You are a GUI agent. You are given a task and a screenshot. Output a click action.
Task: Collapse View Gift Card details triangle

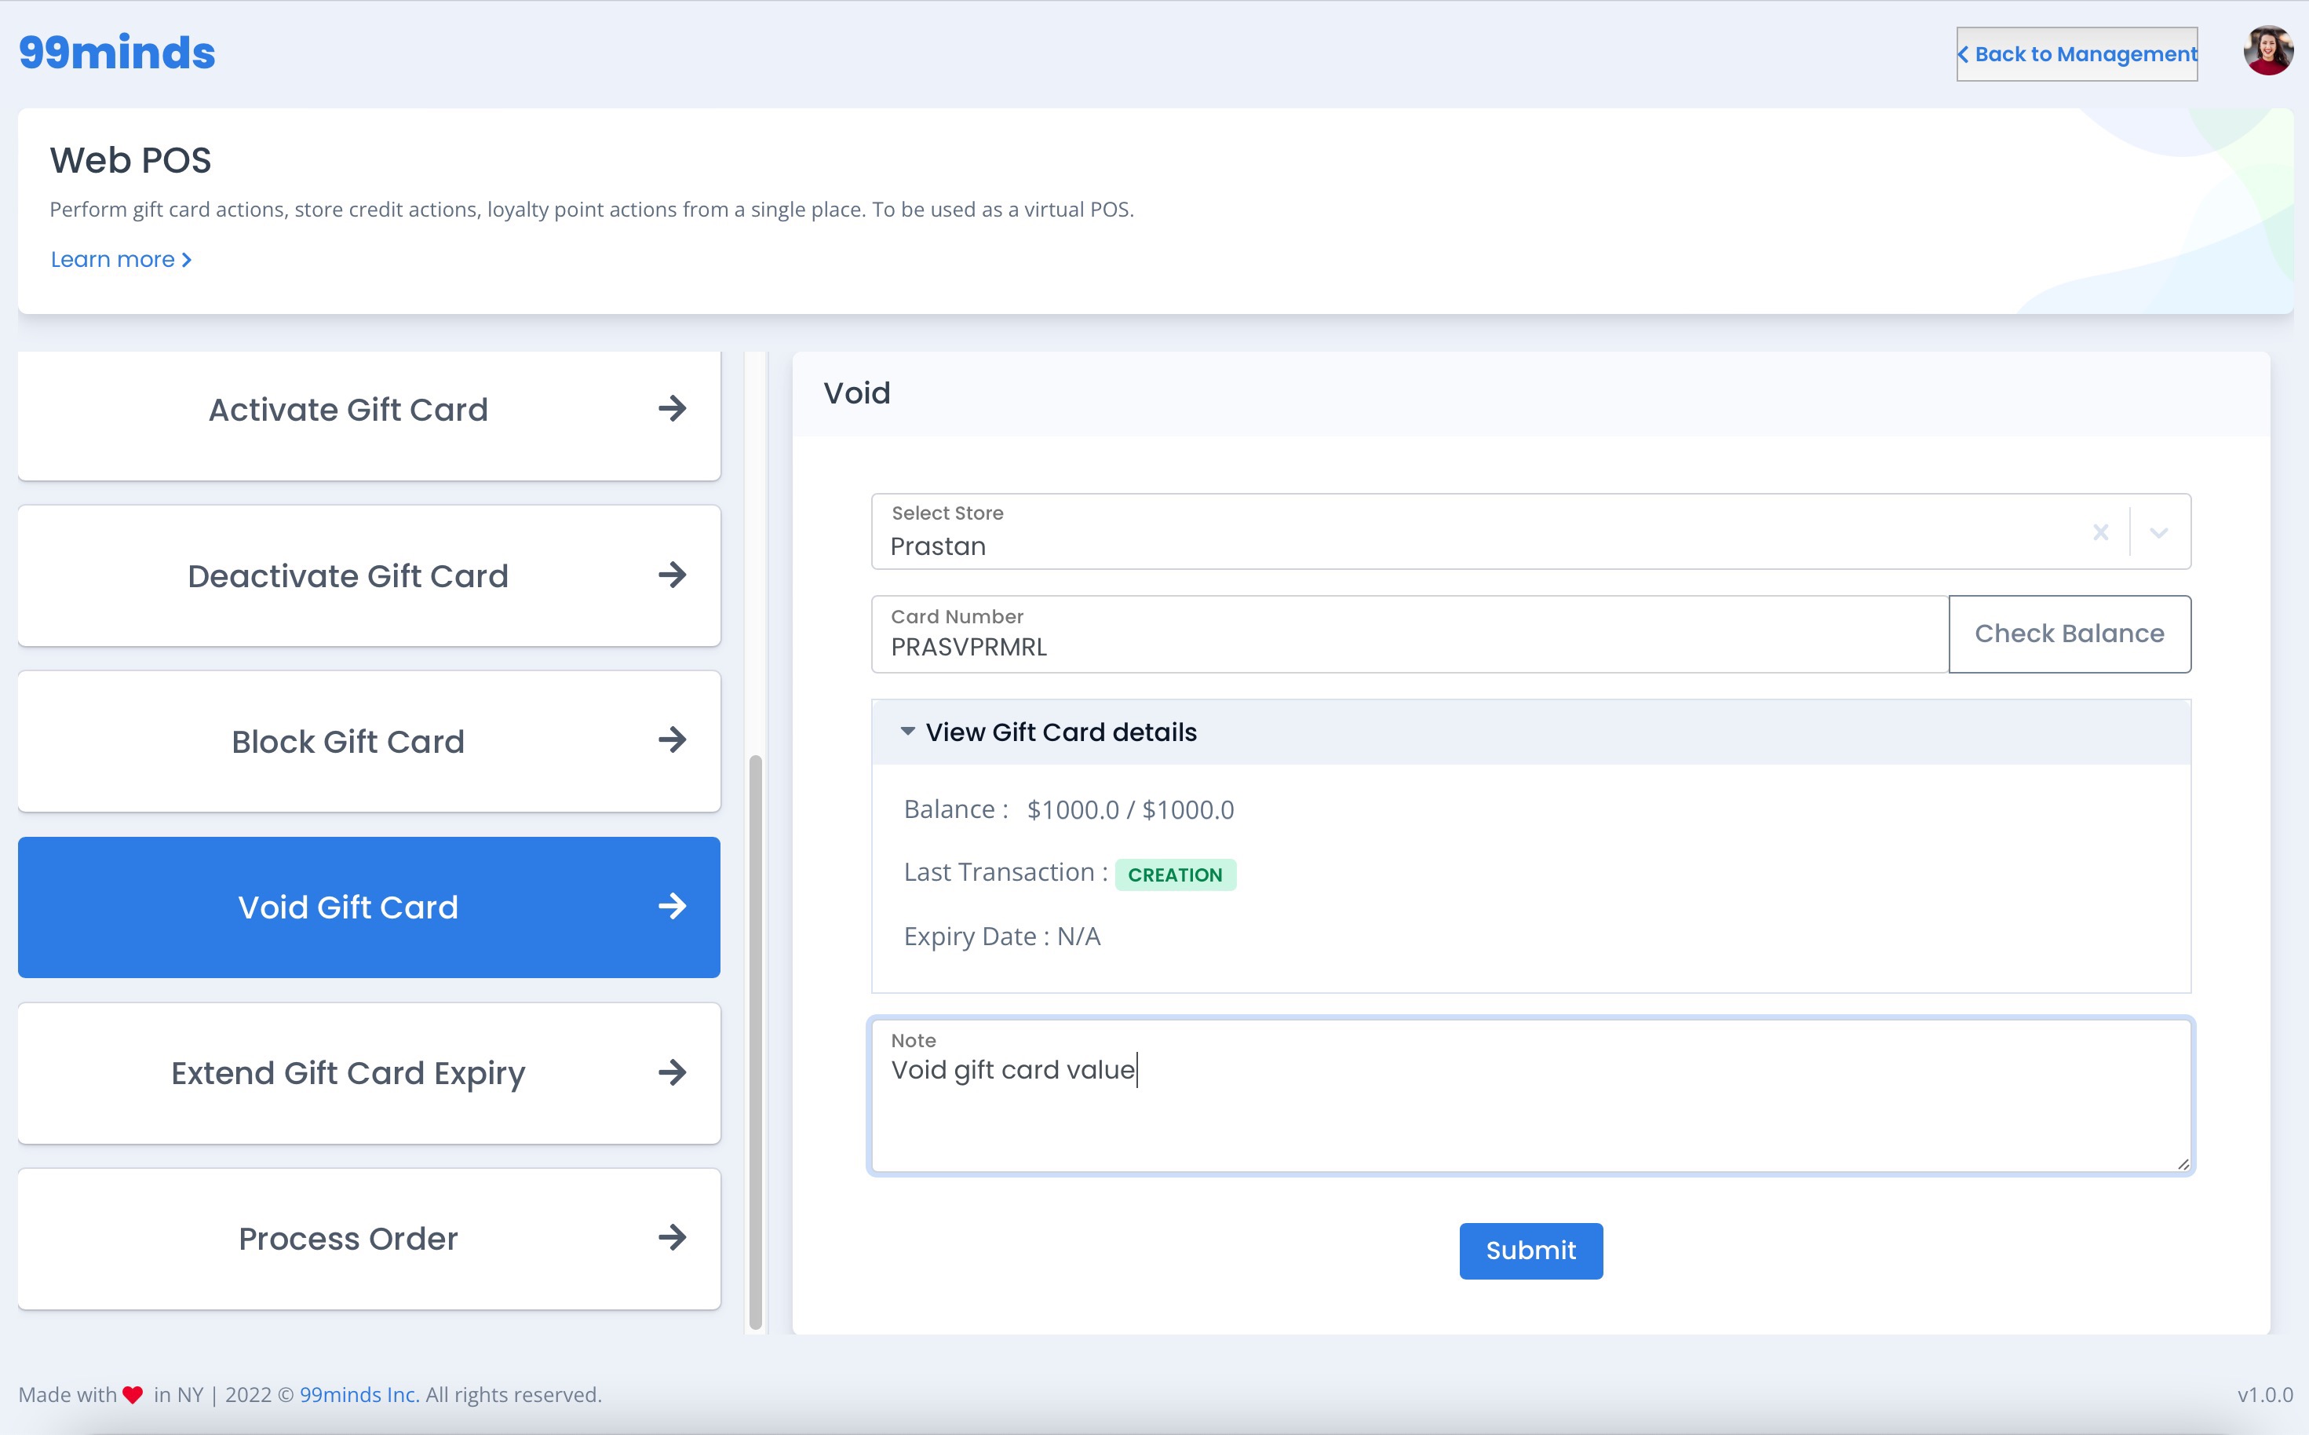[907, 732]
